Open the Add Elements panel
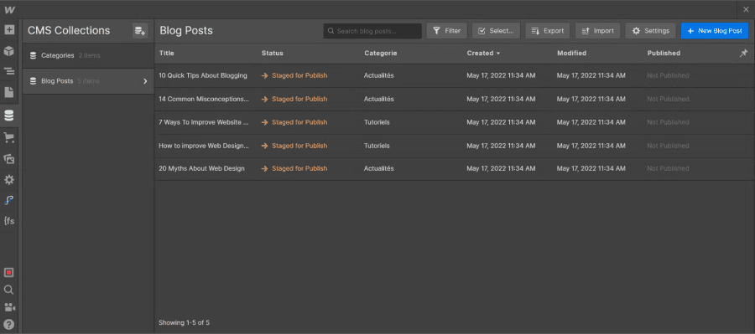This screenshot has height=334, width=755. 9,30
